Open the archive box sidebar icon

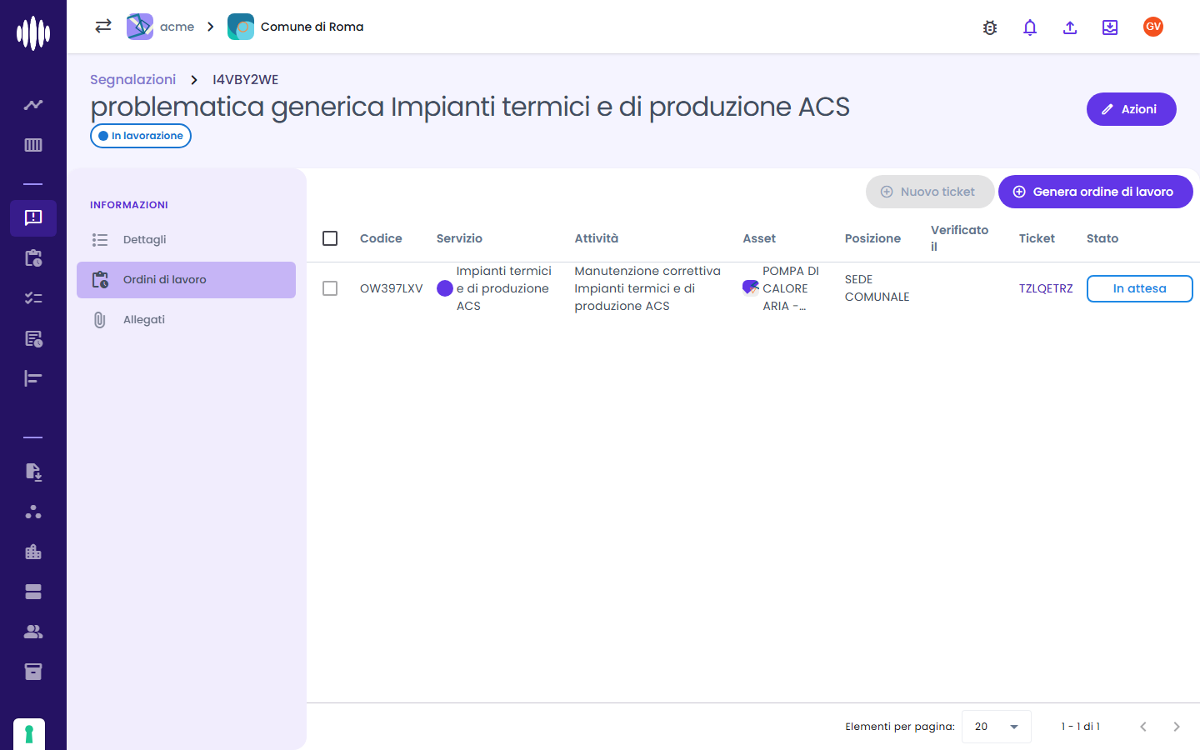point(33,672)
